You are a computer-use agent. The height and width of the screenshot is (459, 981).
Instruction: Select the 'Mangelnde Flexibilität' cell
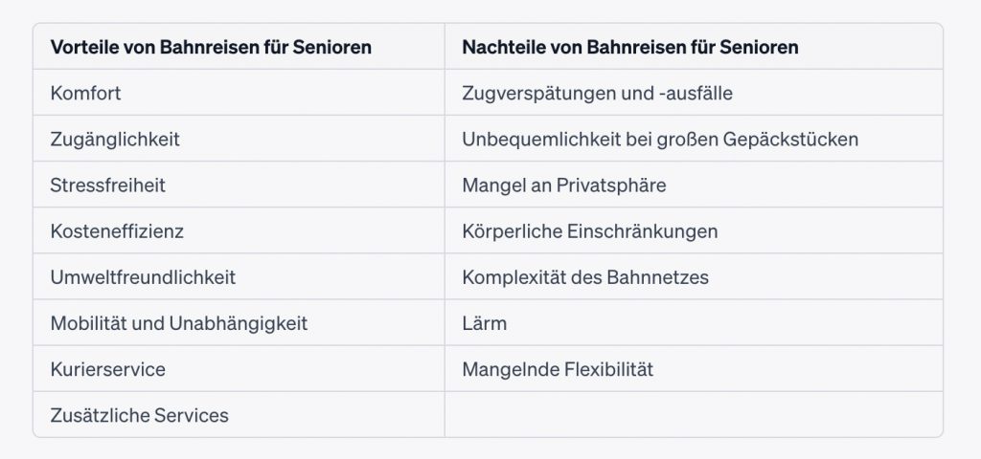[557, 369]
